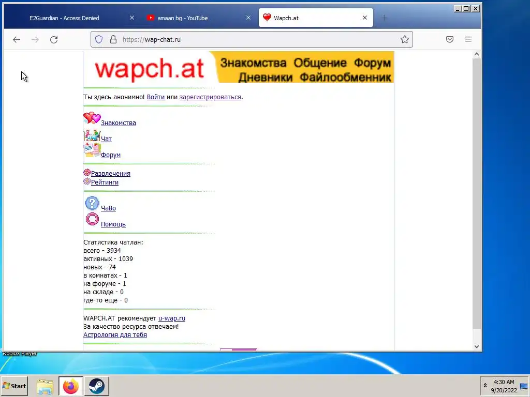Click the wapch.at banner image
Viewport: 530px width, 397px height.
tap(239, 67)
